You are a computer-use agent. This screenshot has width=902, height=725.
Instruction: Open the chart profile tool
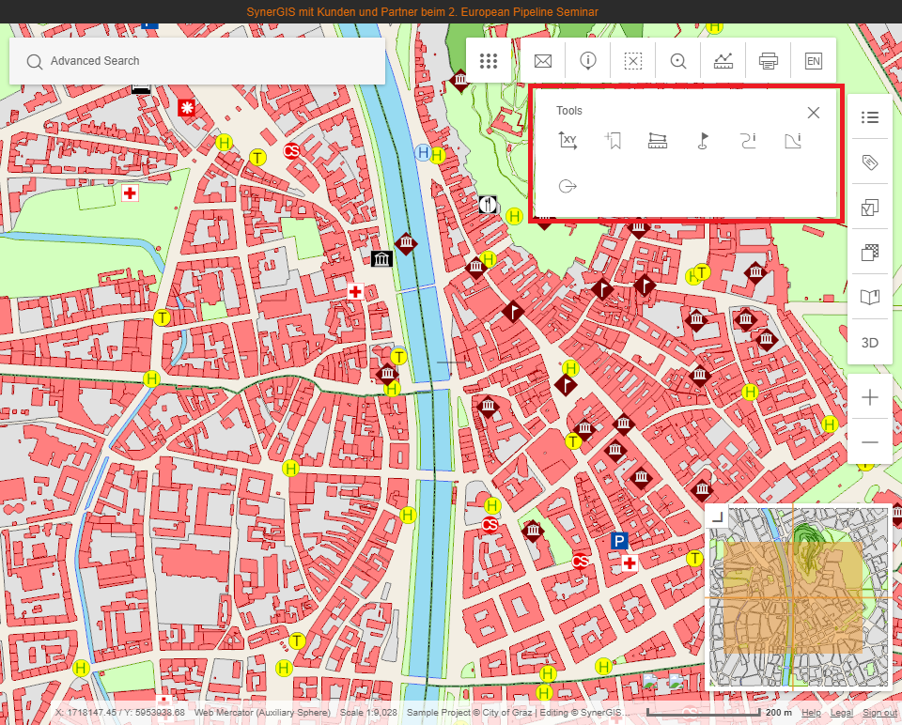tap(723, 61)
